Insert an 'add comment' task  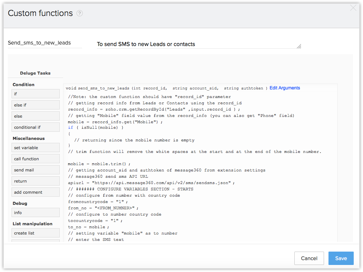(36, 192)
